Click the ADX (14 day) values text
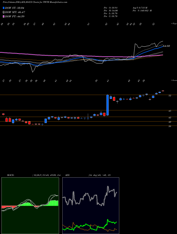177x234 pixels. 99,175
